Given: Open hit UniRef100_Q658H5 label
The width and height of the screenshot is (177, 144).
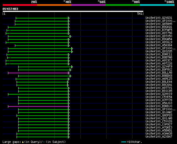Looking at the screenshot, I should coord(159,24).
